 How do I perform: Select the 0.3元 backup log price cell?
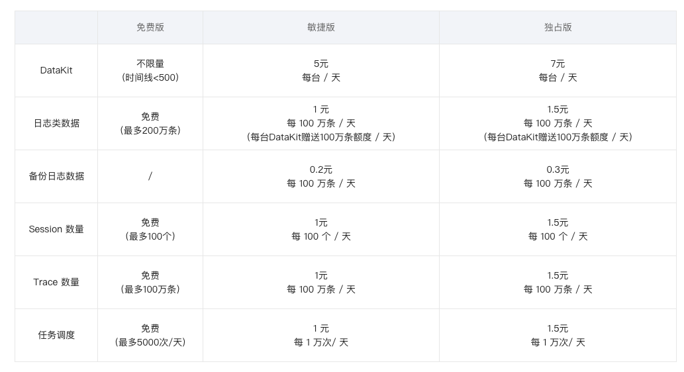click(x=558, y=176)
